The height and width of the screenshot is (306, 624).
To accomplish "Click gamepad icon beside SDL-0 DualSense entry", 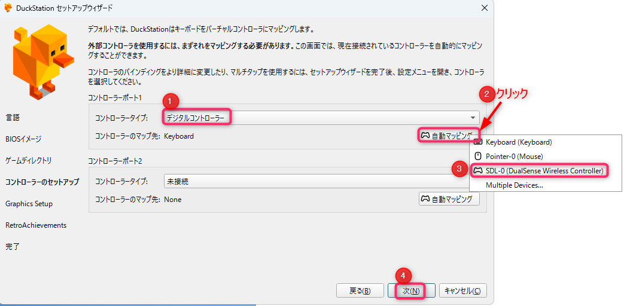I will coord(477,171).
